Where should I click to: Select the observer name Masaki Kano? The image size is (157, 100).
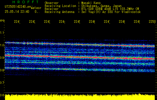91,3
